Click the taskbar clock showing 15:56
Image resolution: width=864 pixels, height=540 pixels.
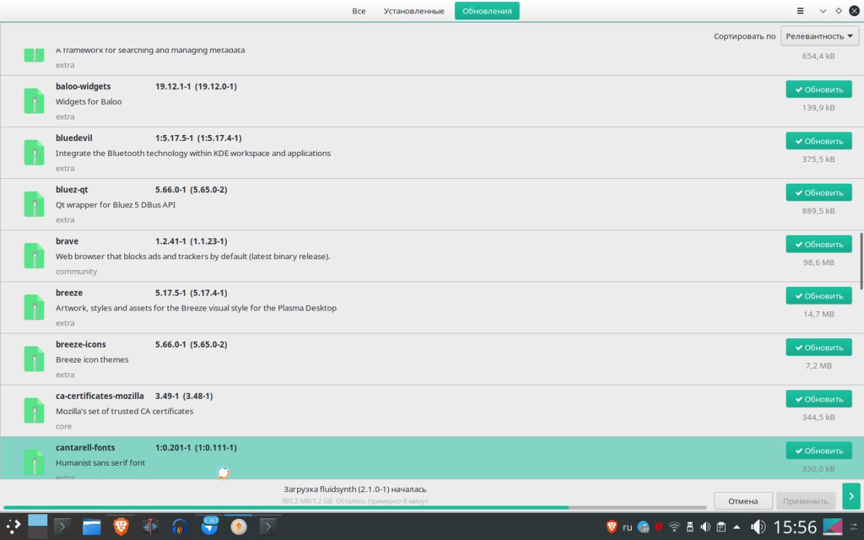(795, 526)
